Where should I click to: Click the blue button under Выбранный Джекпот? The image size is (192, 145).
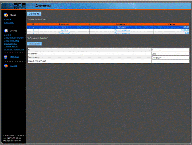(x=34, y=43)
